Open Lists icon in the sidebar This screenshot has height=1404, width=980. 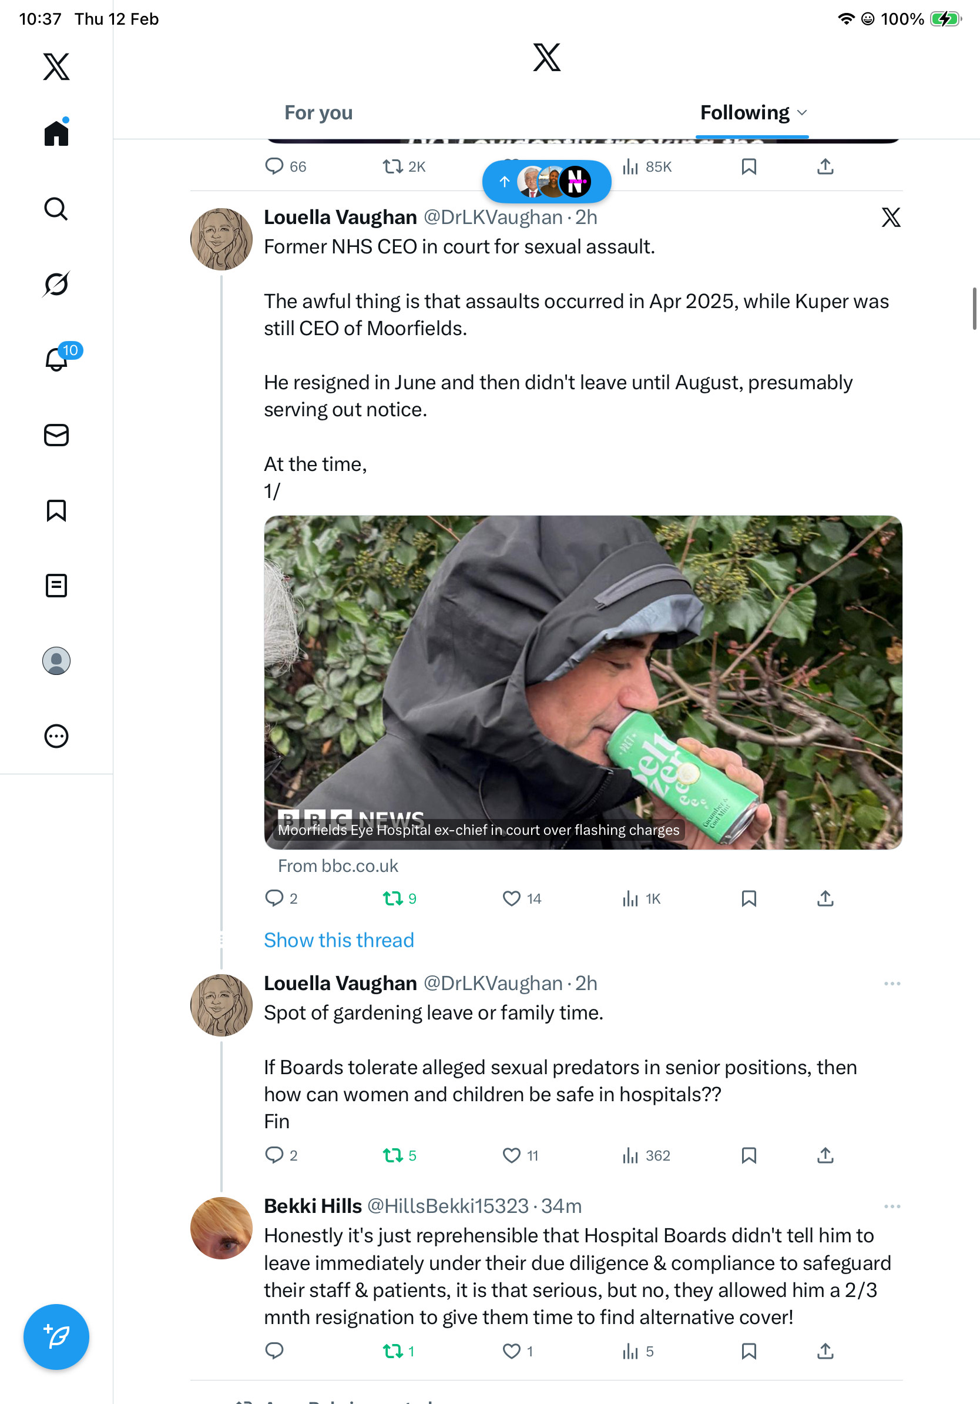(x=56, y=586)
